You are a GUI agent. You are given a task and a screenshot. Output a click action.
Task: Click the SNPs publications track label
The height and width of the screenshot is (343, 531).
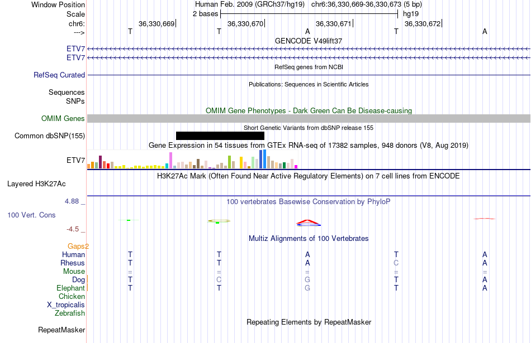[x=75, y=101]
